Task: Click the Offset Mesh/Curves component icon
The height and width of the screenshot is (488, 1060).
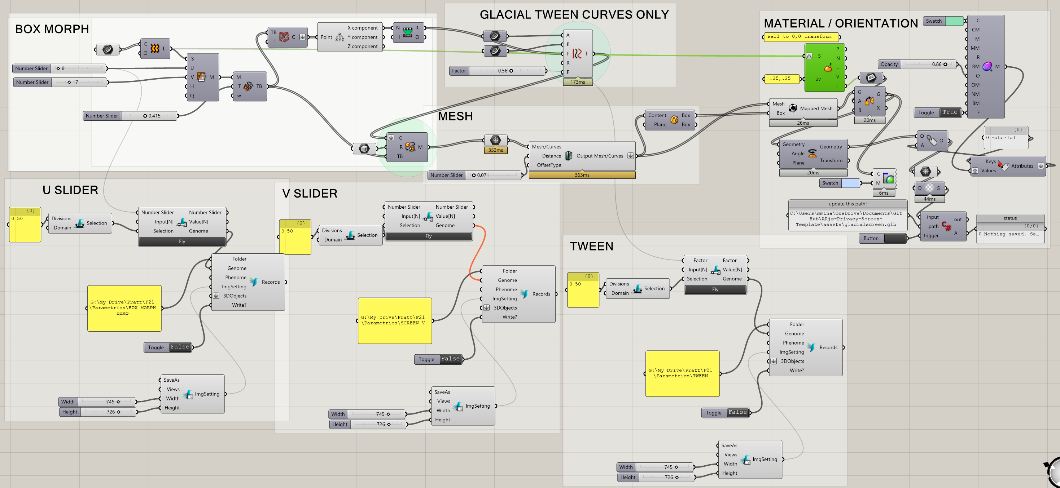Action: (x=569, y=156)
